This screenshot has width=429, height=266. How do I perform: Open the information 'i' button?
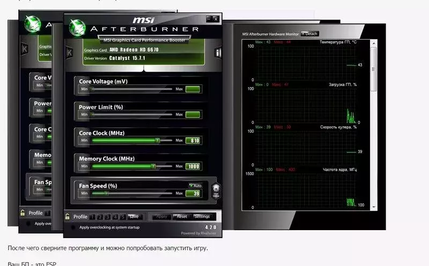point(218,52)
